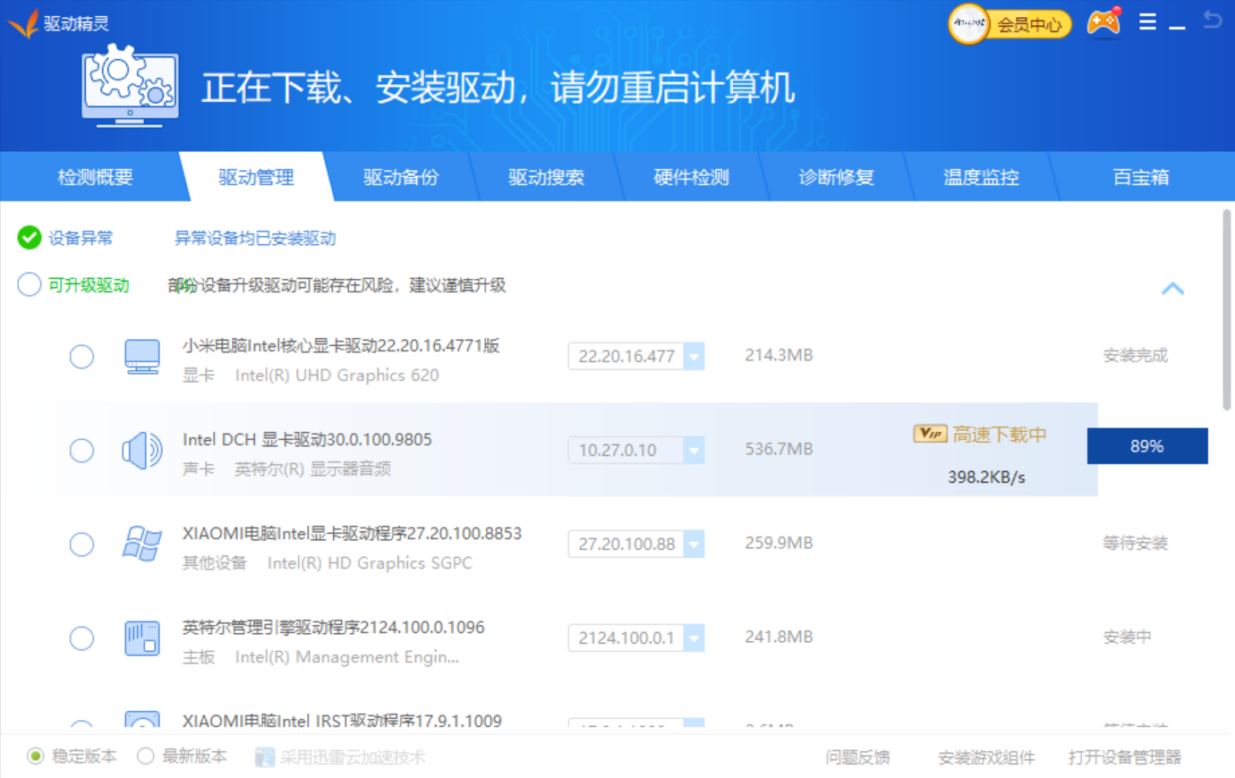Click the vertical scrollbar of driver list
1235x778 pixels.
coord(1226,310)
